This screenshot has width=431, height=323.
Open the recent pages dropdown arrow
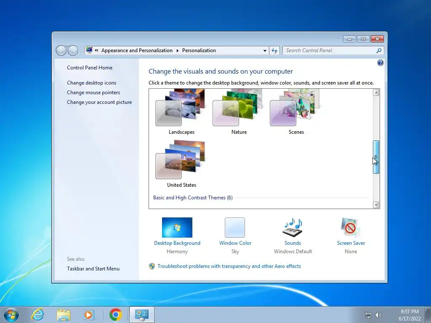pyautogui.click(x=81, y=51)
